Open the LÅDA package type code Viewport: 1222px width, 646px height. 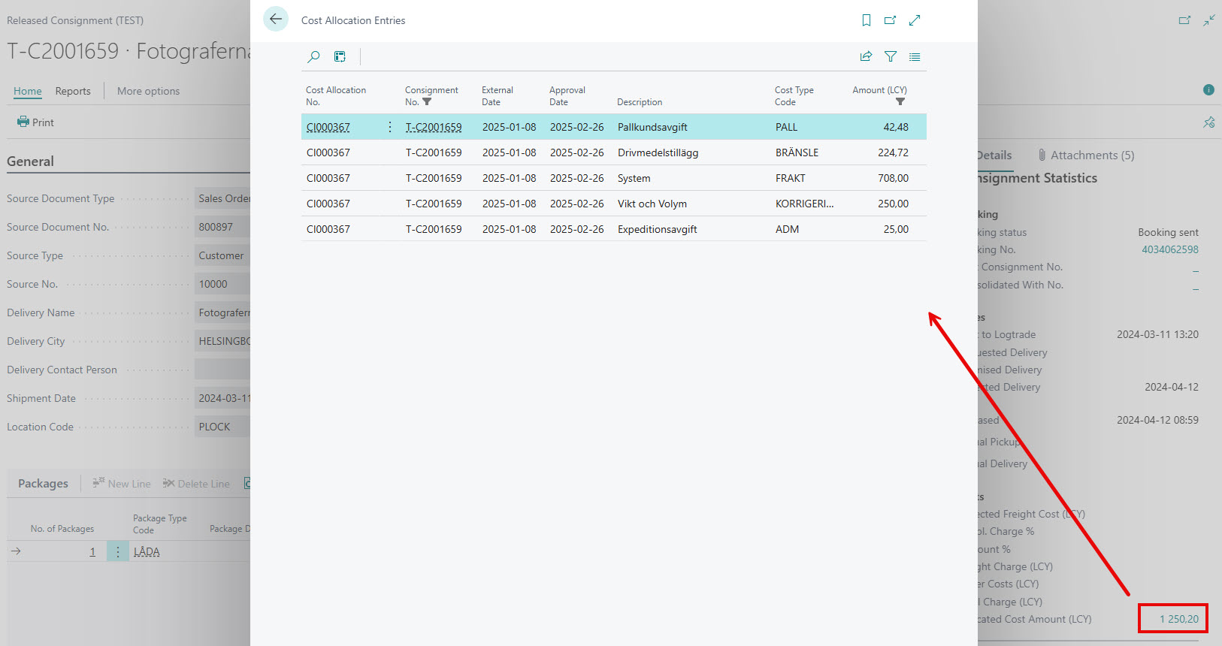[x=147, y=551]
